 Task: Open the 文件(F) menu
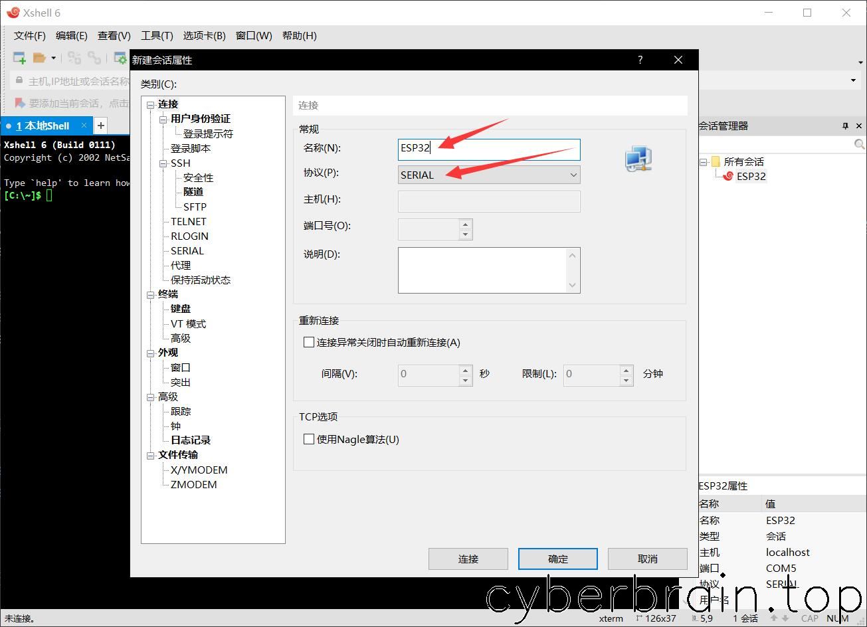30,36
